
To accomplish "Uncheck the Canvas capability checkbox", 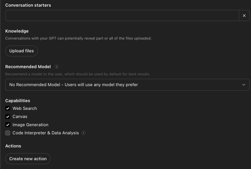I will pyautogui.click(x=8, y=117).
